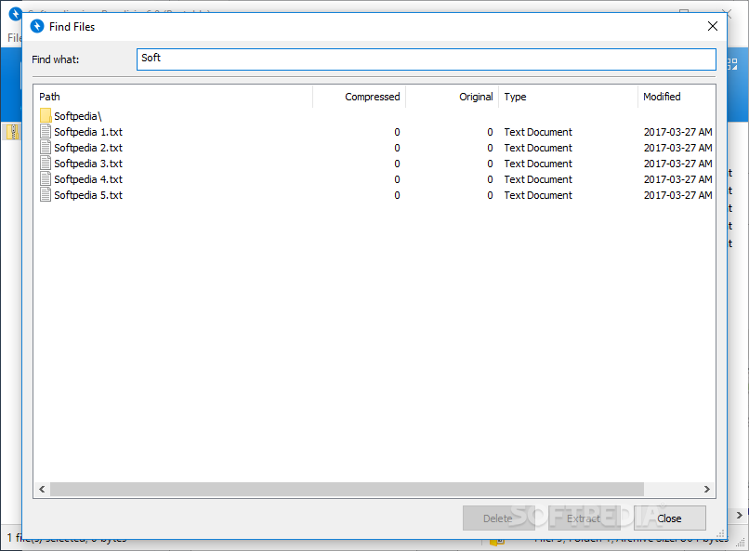Click the Delete button
749x551 pixels.
(x=498, y=518)
